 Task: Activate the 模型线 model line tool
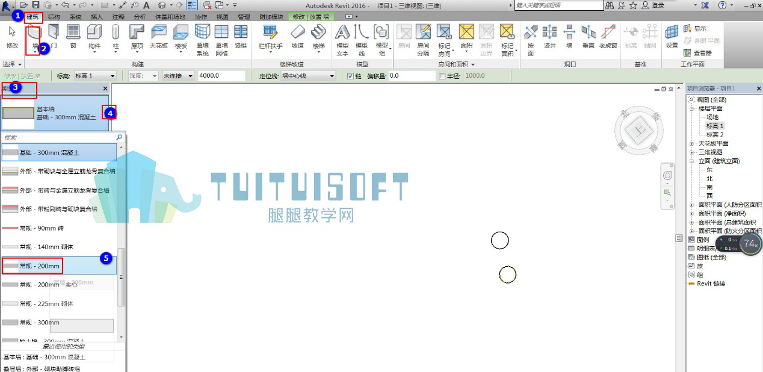[x=362, y=40]
